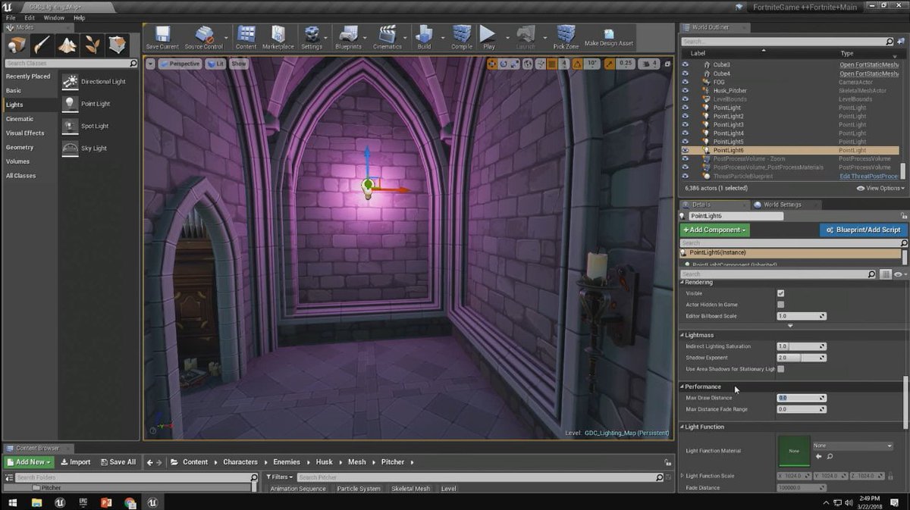This screenshot has height=510, width=910.
Task: Click the green Add New button
Action: coord(29,462)
